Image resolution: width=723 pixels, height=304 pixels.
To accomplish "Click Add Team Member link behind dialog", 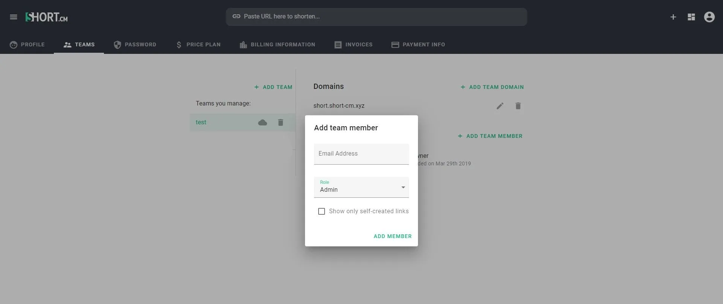I will [x=490, y=136].
